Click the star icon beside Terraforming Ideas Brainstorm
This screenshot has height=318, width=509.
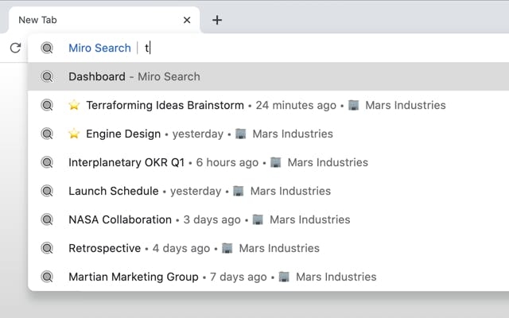point(74,105)
